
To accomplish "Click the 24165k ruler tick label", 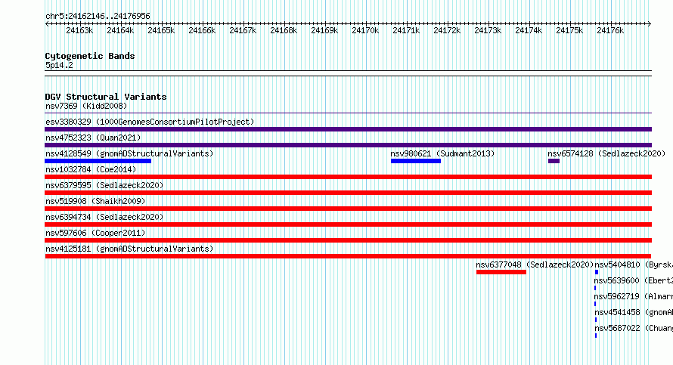I will (x=161, y=30).
